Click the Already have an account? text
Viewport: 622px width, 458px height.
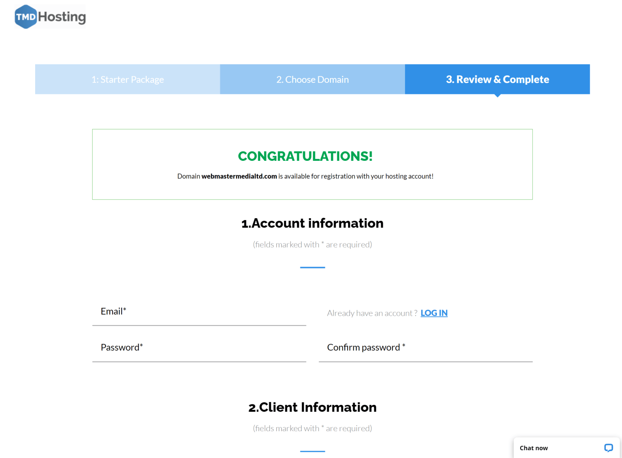coord(372,313)
